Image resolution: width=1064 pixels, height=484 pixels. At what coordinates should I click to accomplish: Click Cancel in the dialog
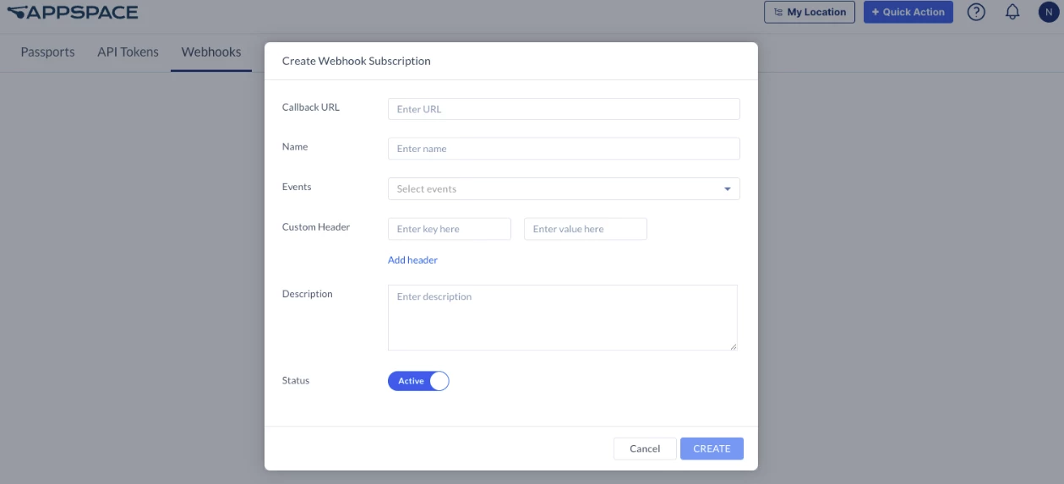coord(645,449)
